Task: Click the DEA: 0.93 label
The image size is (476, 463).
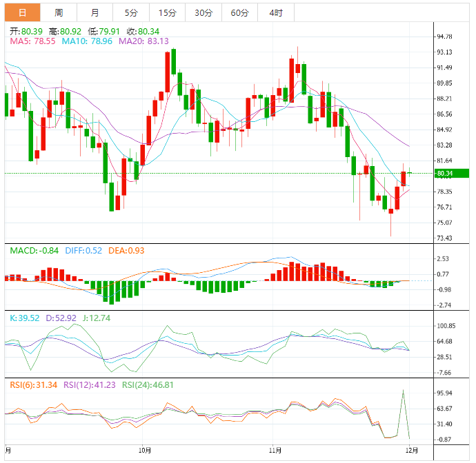Action: (x=126, y=251)
